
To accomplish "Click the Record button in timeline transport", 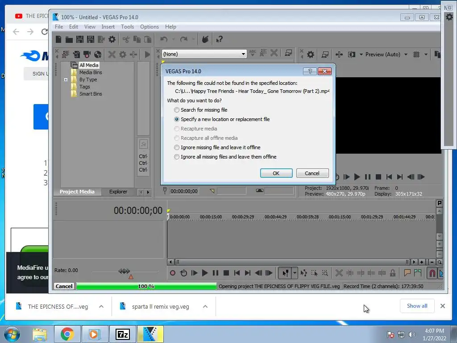I will pyautogui.click(x=173, y=273).
